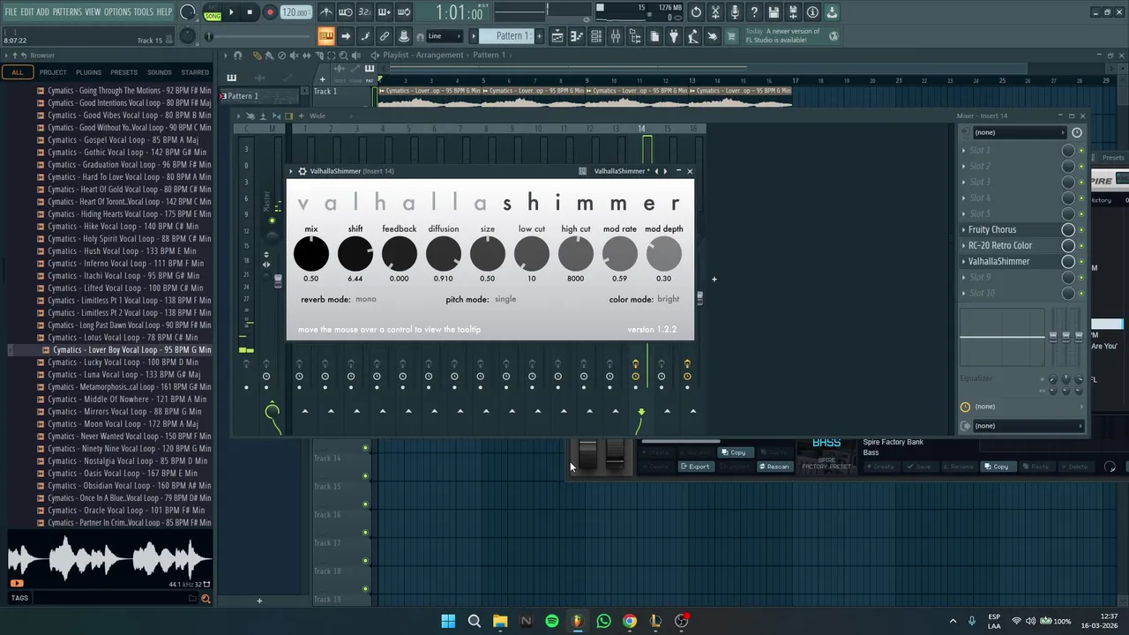The image size is (1129, 635).
Task: Open mixer output (none) dropdown at bottom
Action: click(1028, 426)
